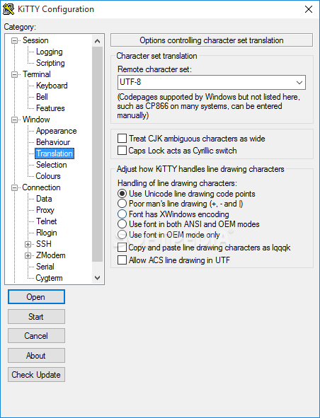Select the SSH category label

pos(43,244)
